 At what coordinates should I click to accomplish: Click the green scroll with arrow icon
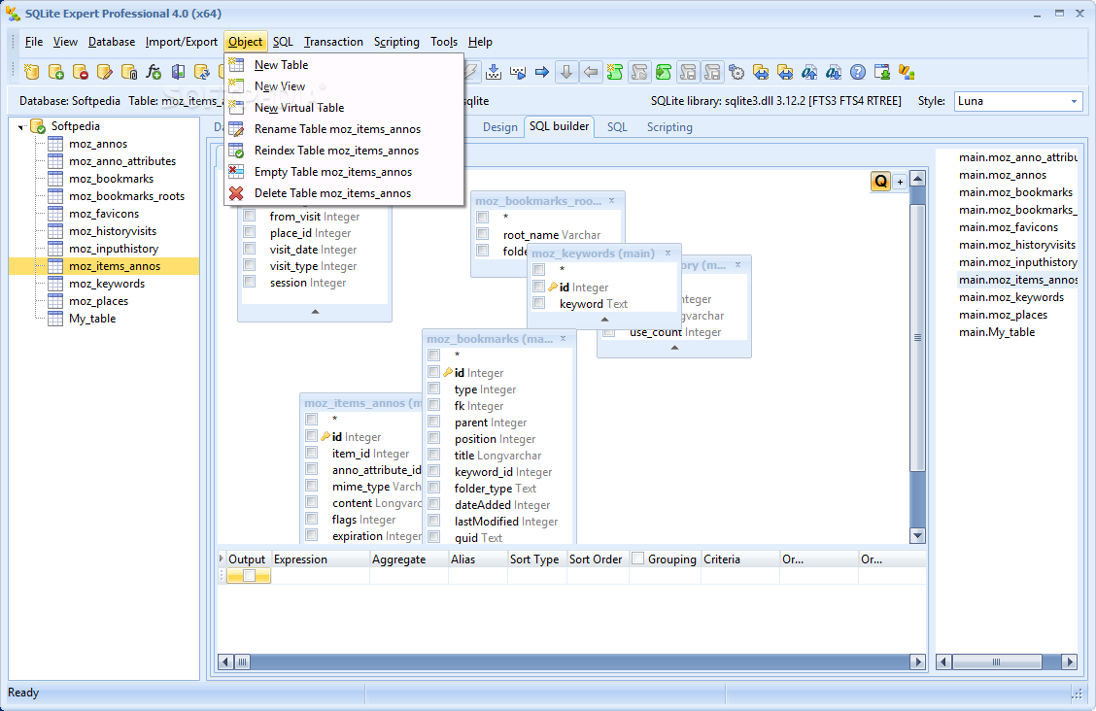click(x=664, y=72)
